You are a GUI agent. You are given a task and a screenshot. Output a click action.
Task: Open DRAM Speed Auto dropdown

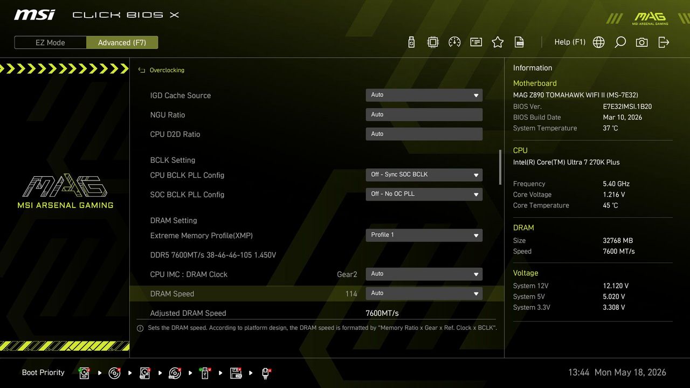(424, 294)
